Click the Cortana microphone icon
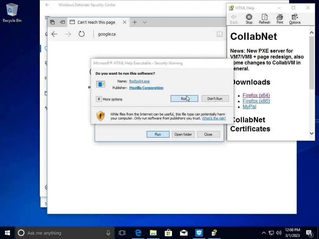Viewport: 319px width, 239px height. tap(108, 233)
